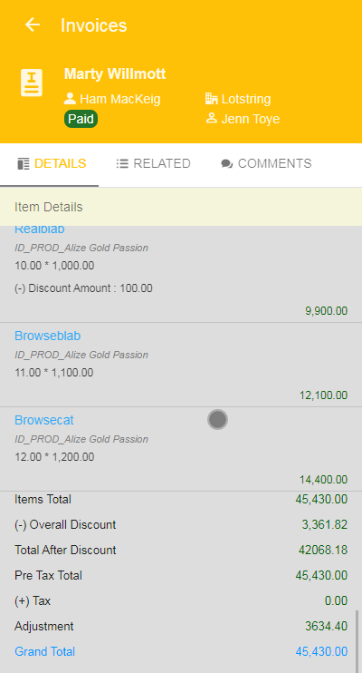Open the COMMENTS tab

(x=266, y=163)
